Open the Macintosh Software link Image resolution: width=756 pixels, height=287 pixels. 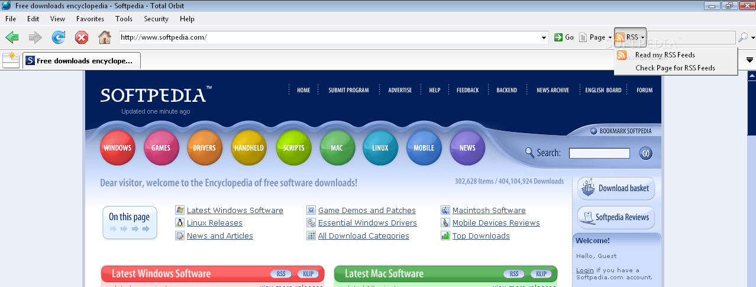(x=489, y=211)
